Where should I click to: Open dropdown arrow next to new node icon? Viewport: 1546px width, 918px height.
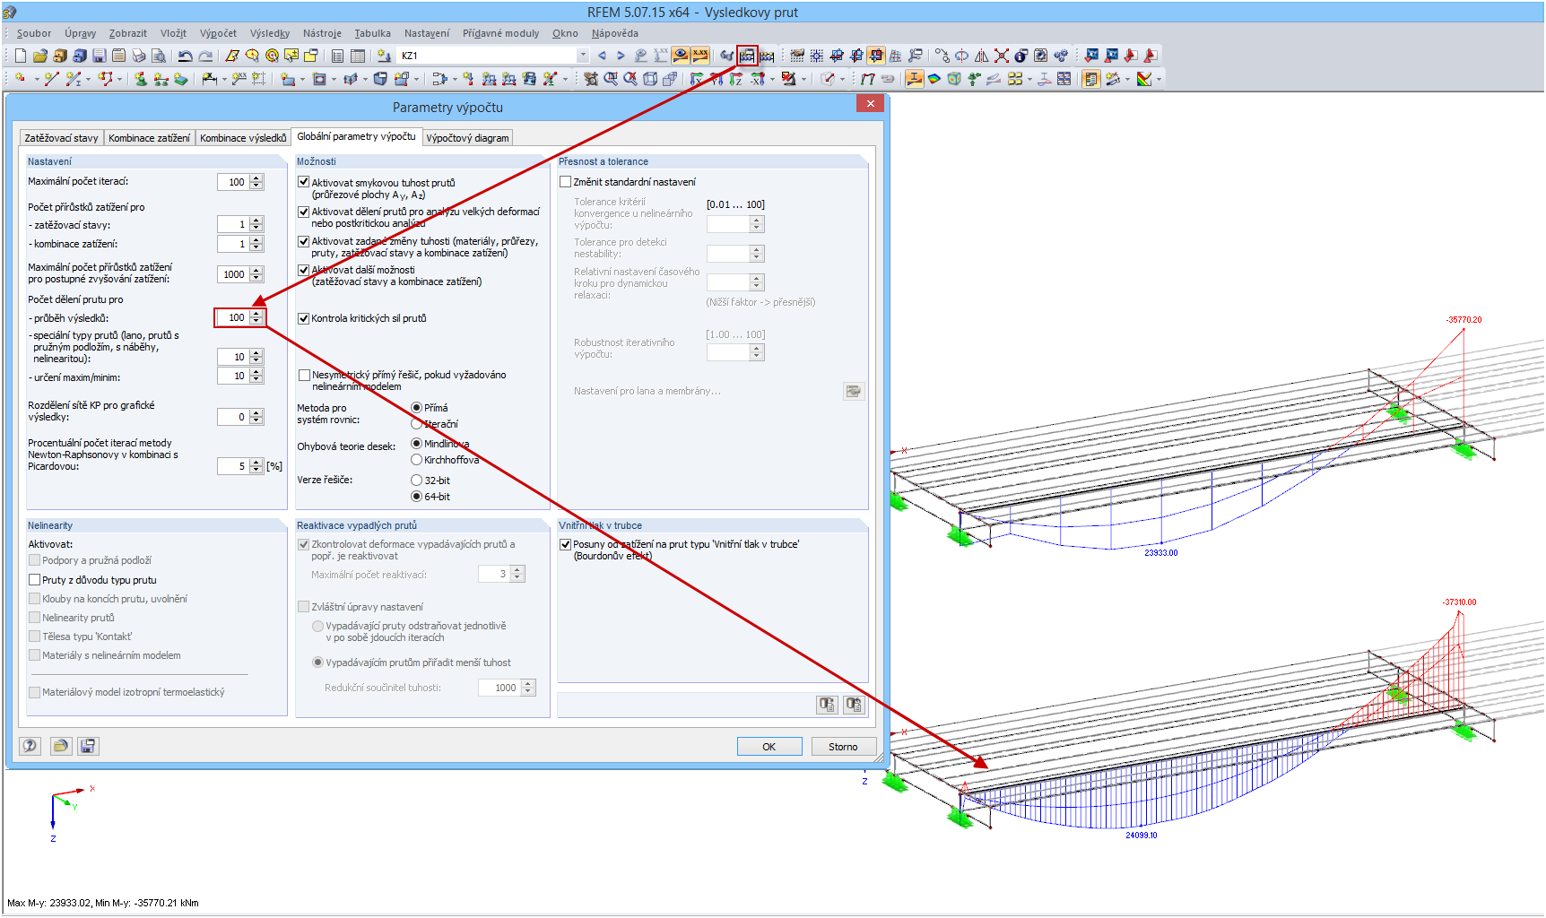37,80
